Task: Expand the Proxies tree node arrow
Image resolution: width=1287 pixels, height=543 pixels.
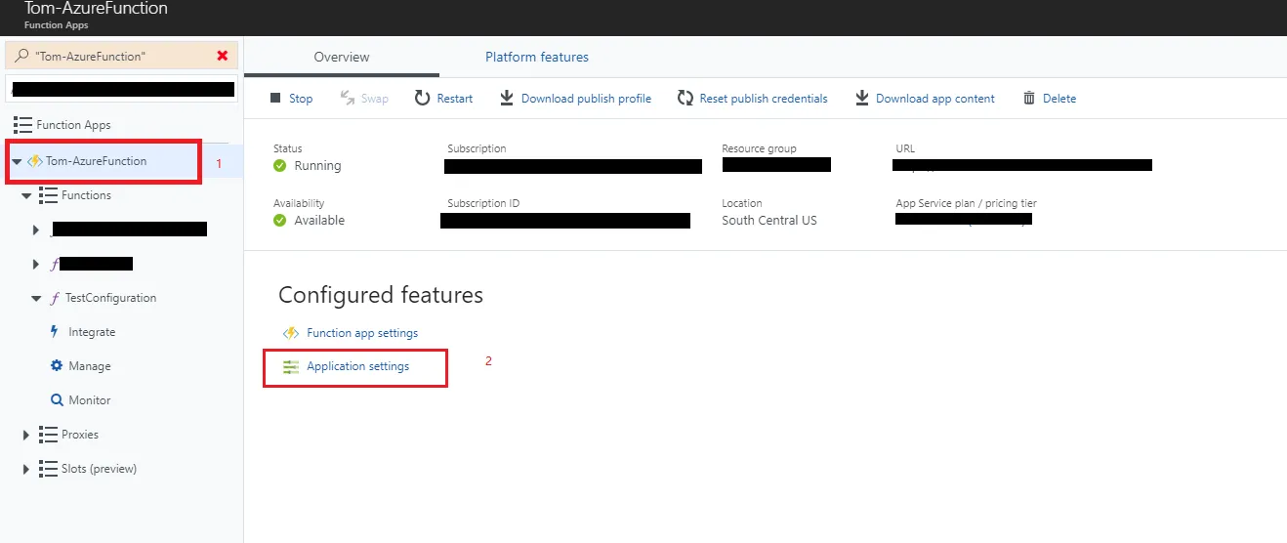Action: coord(26,435)
